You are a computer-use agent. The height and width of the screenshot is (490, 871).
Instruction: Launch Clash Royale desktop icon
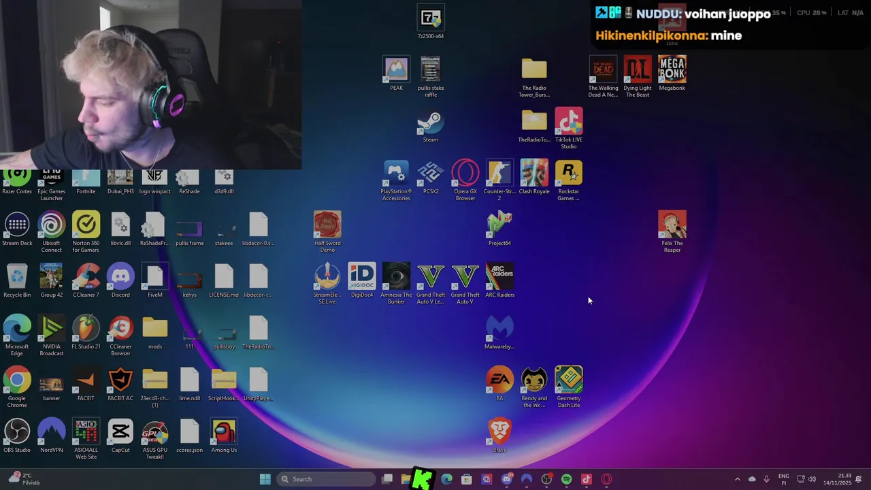534,177
